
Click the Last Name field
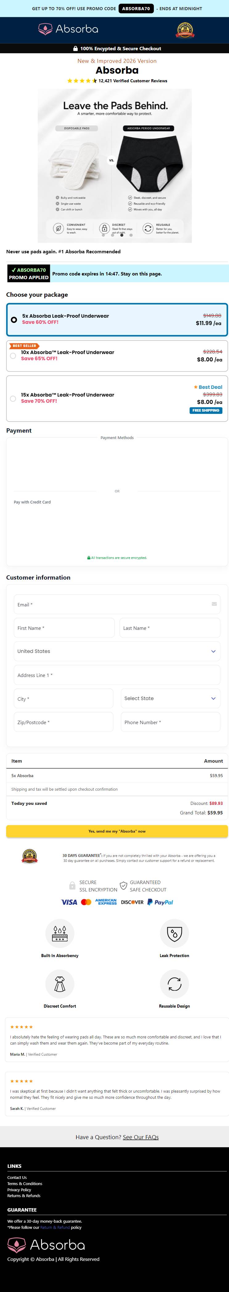point(170,628)
